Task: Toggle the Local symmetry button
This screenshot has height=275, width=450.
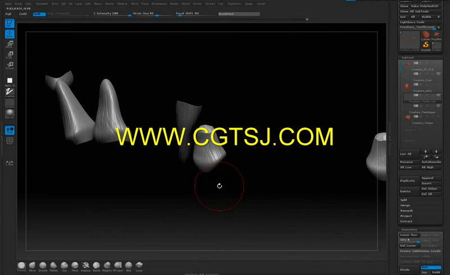Action: (x=10, y=130)
